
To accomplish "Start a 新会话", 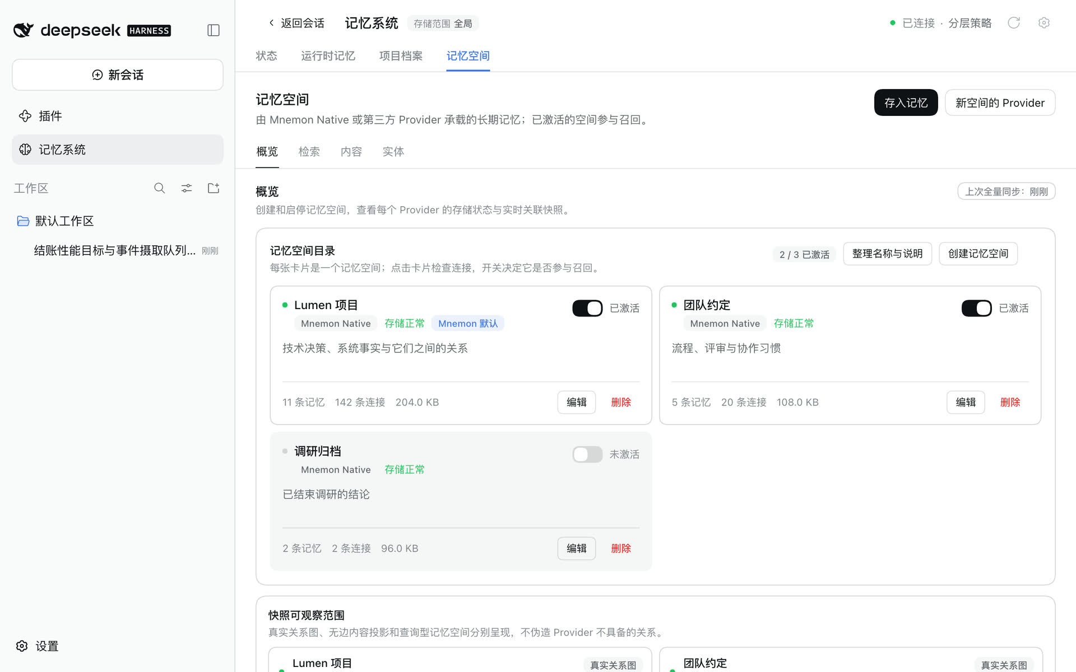I will [118, 75].
